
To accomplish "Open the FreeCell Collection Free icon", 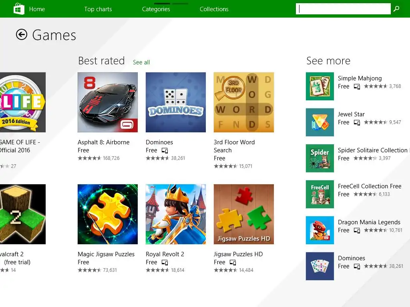I will click(320, 194).
